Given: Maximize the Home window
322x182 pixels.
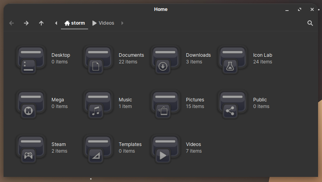Looking at the screenshot, I should coord(300,9).
